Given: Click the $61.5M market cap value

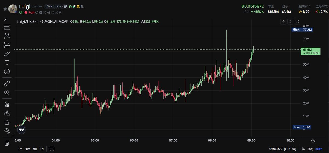Looking at the screenshot, I should pos(273,12).
